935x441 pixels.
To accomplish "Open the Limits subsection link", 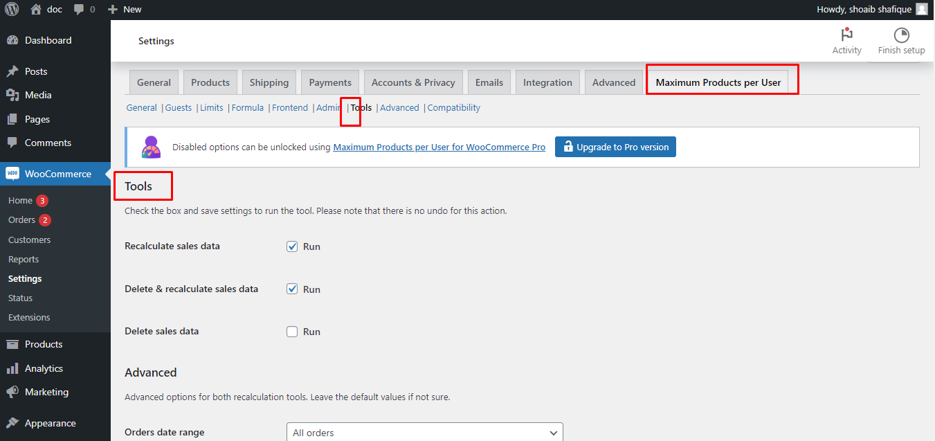I will coord(212,108).
